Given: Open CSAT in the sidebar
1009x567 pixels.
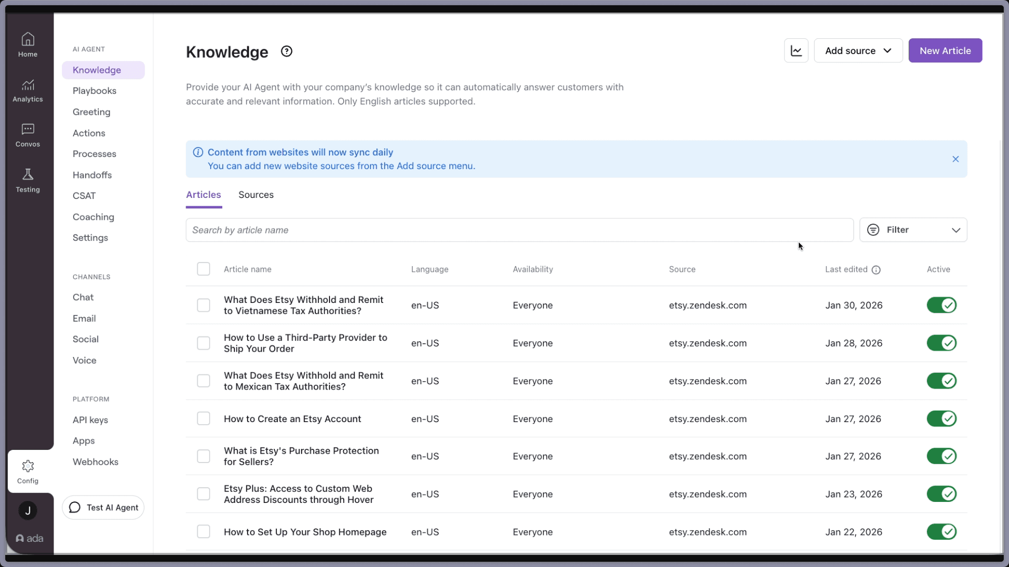Looking at the screenshot, I should point(84,196).
